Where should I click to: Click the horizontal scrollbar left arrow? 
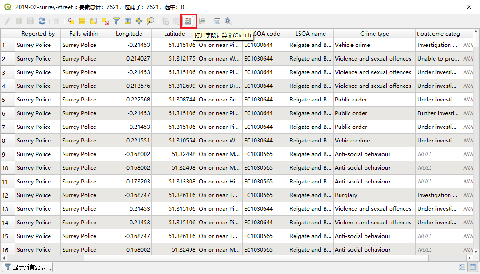pos(4,258)
